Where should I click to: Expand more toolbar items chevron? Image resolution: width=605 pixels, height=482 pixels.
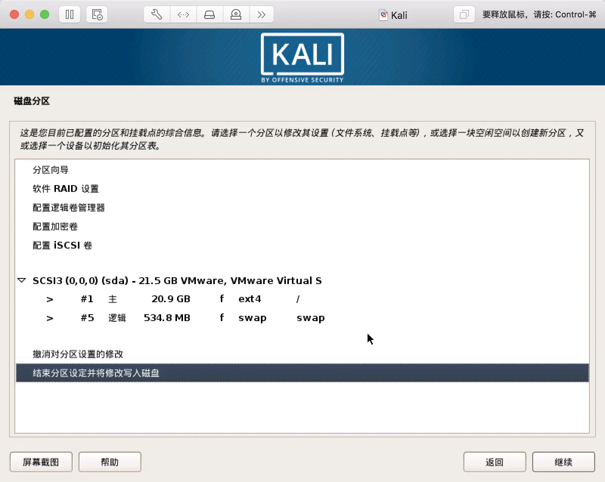pos(261,15)
